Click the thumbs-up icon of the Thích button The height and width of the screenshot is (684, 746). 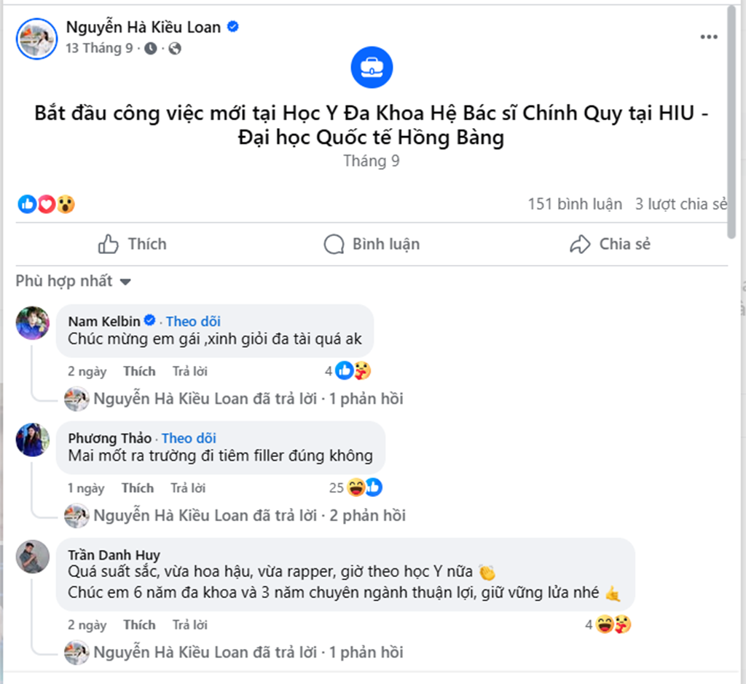click(x=109, y=244)
